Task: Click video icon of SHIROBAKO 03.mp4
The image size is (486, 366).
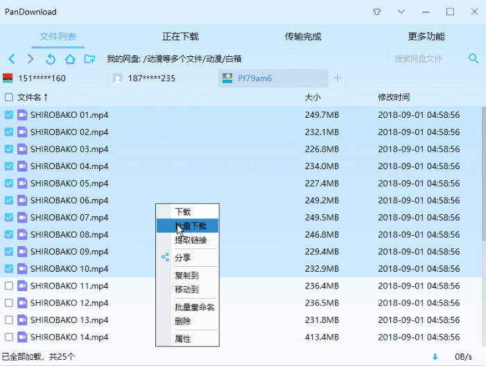Action: tap(22, 149)
